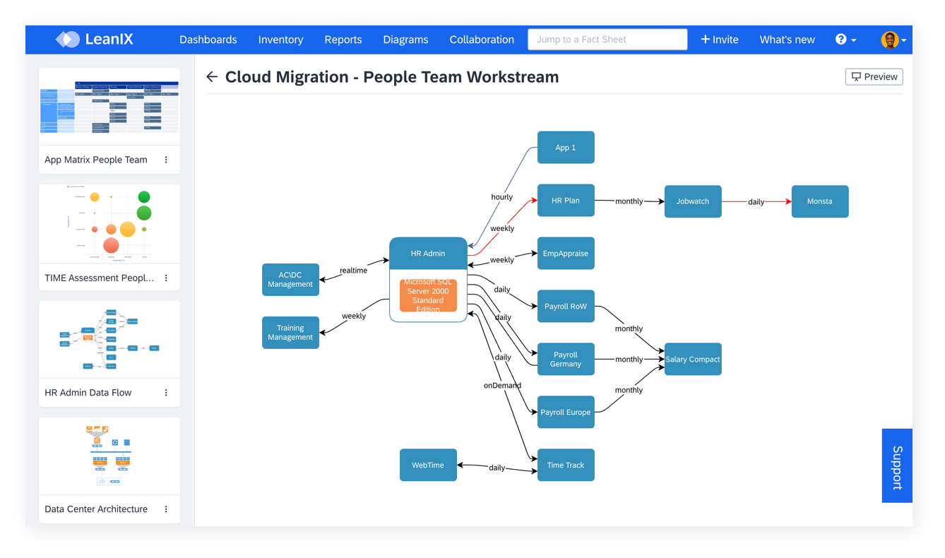Select the Microsoft SQL Server 2000 orange box

(x=428, y=295)
